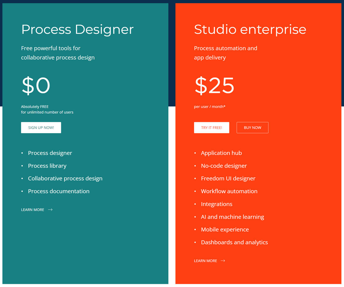
Task: Click 'Freedom UI designer' list item
Action: coord(228,179)
